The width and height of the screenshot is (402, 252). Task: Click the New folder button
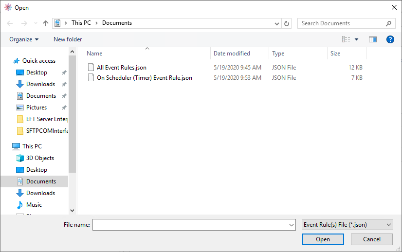[x=68, y=39]
